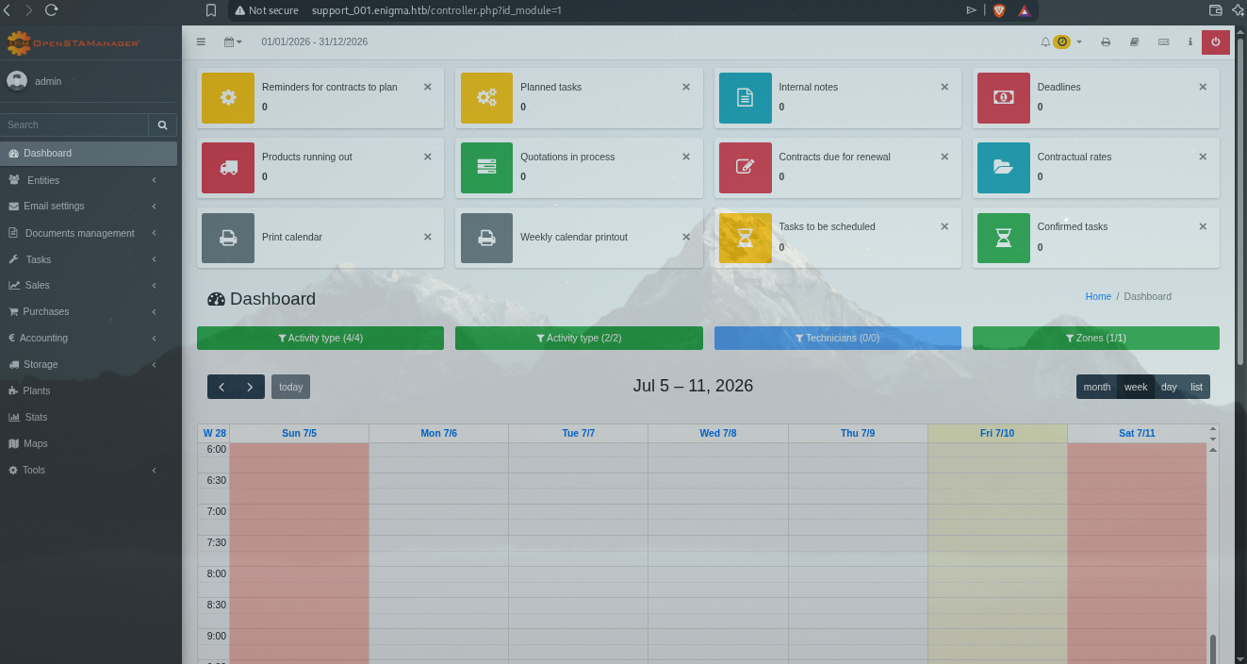Click the search magnifier button
Viewport: 1247px width, 664px height.
pyautogui.click(x=162, y=124)
